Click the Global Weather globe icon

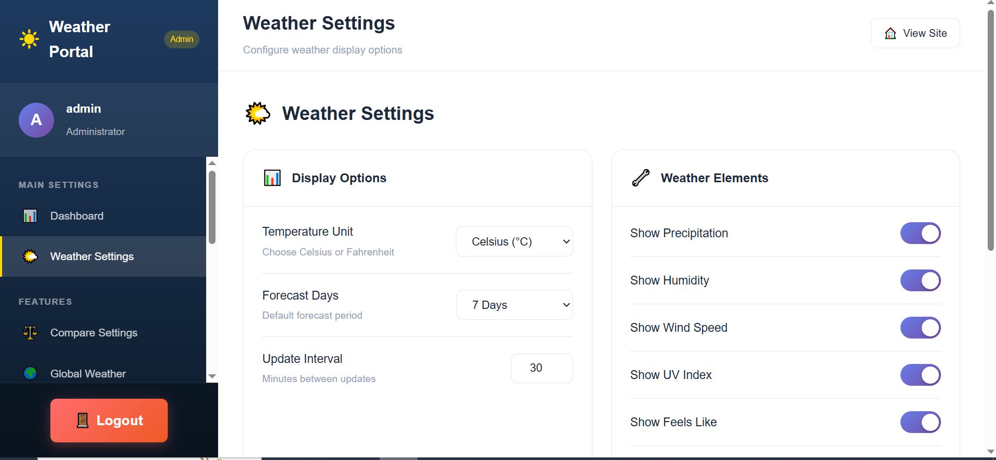[x=30, y=373]
